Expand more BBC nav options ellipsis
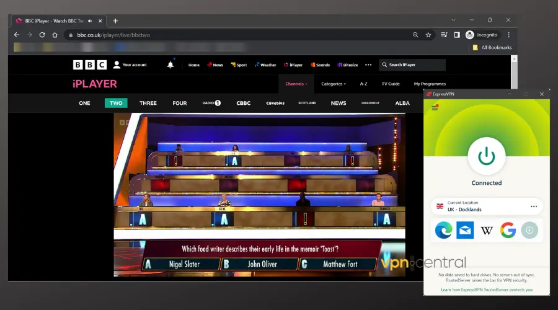 pyautogui.click(x=368, y=64)
